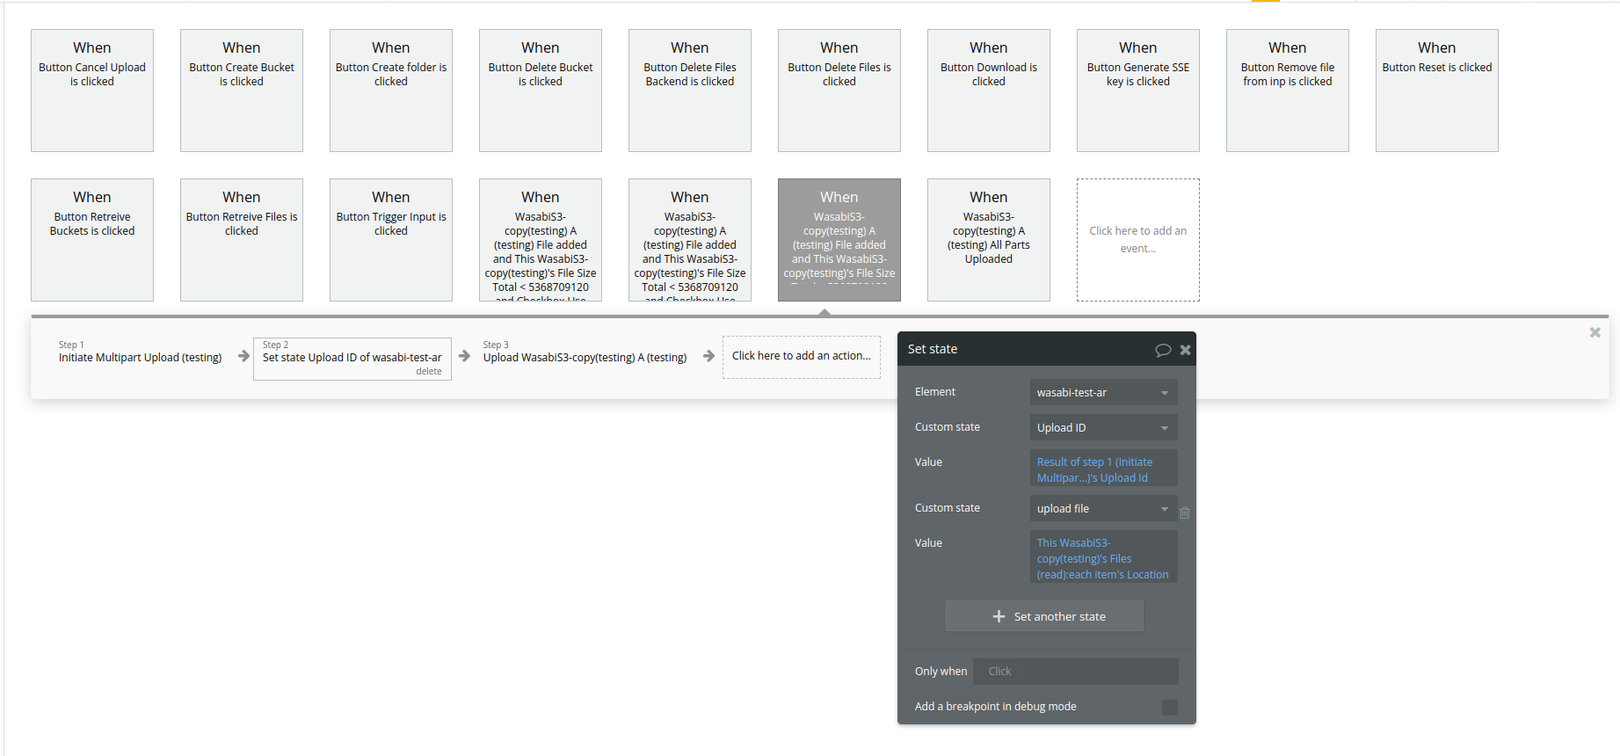The height and width of the screenshot is (756, 1620).
Task: Open comment icon in Set state panel
Action: click(1163, 350)
